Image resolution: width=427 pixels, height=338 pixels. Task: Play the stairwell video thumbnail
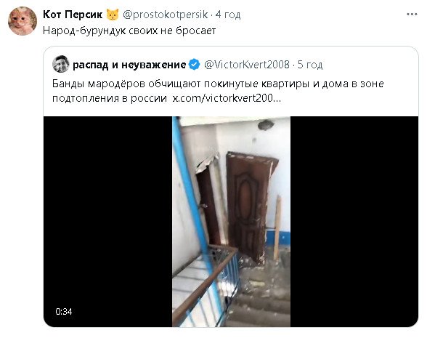(x=231, y=221)
